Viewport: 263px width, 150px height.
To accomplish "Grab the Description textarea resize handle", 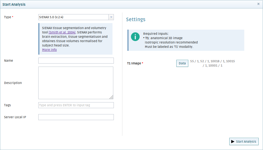I will pos(111,97).
